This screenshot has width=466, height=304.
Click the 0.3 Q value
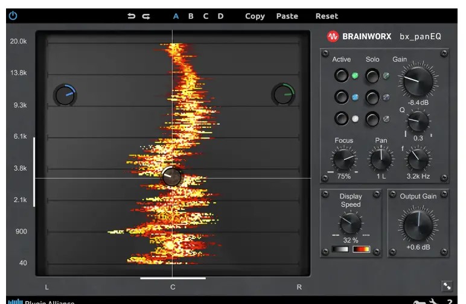[418, 138]
